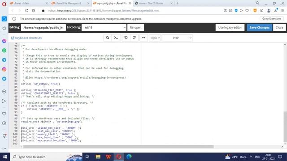Open the go-to-line terminal icon

point(116,38)
